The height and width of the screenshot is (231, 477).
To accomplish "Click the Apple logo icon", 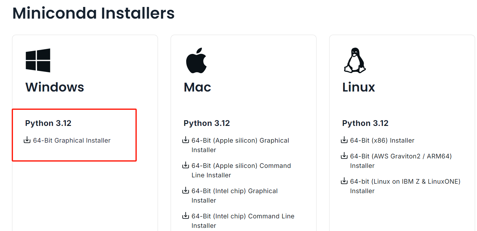I will pos(196,61).
